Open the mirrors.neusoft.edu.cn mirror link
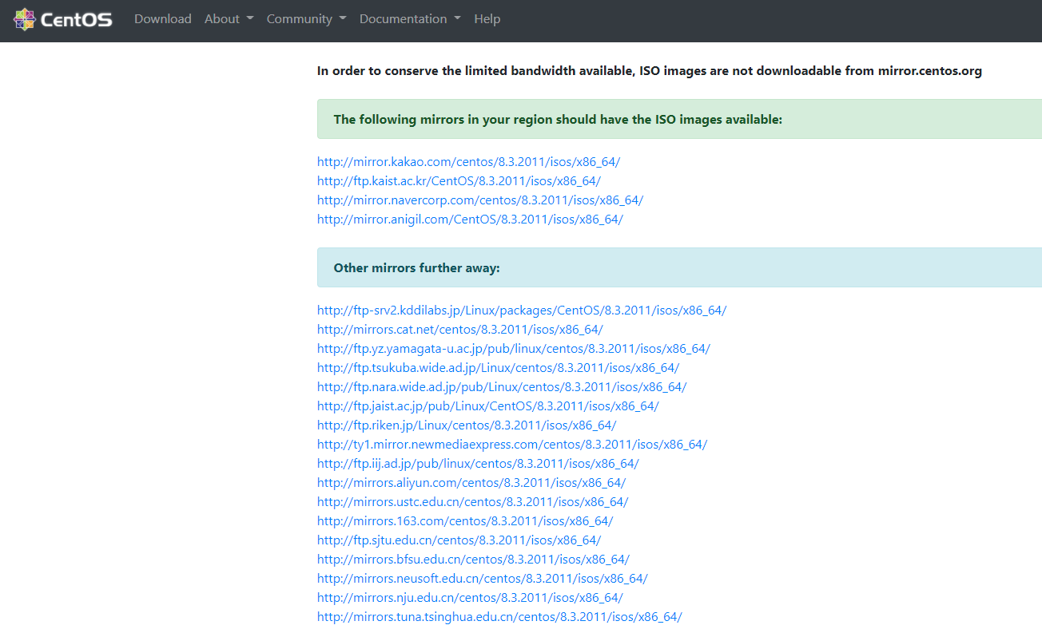1042x629 pixels. pos(483,579)
